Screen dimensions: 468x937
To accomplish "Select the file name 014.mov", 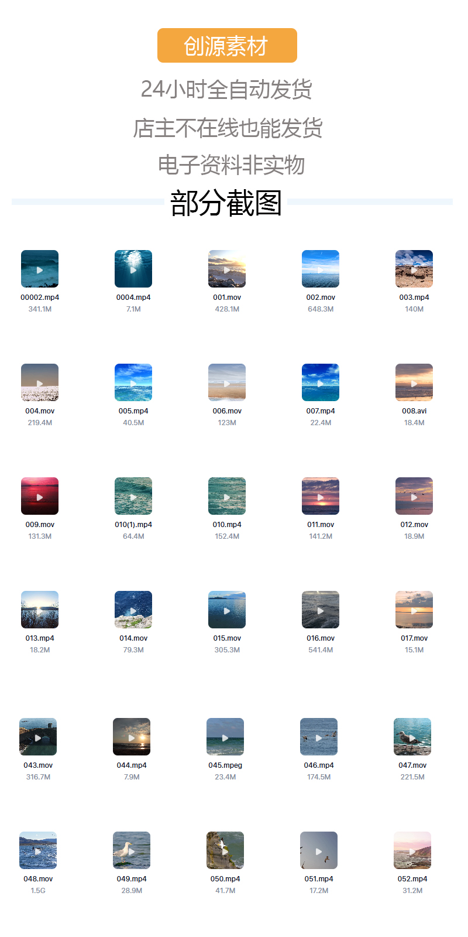I will (x=133, y=638).
